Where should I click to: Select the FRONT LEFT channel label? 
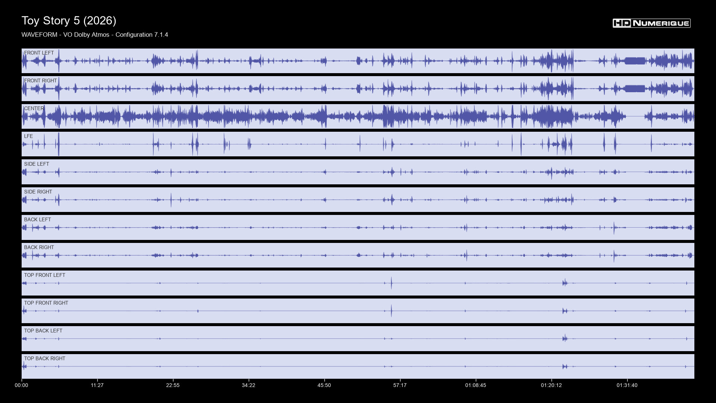(x=39, y=53)
